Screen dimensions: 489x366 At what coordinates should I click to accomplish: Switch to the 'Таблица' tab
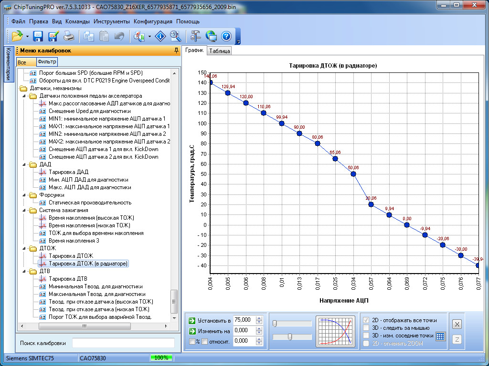click(220, 51)
